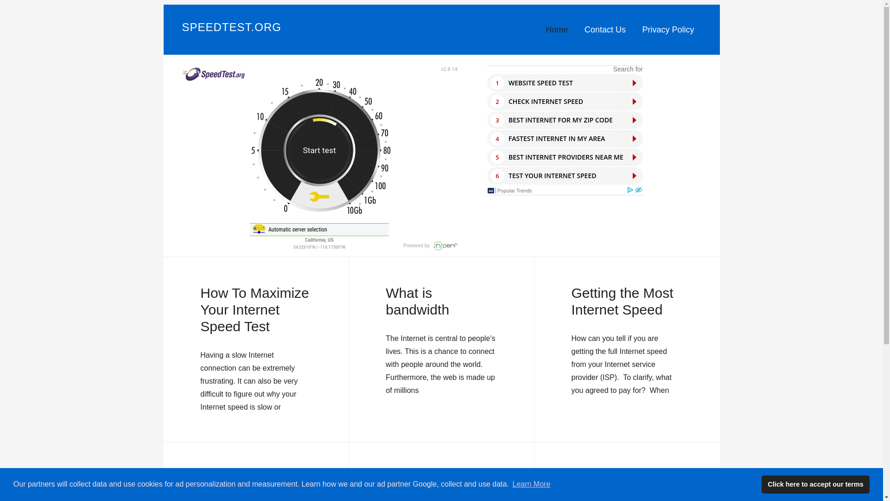Click red arrow on FASTEST INTERNET row
Screen dimensions: 890x501
(x=634, y=139)
